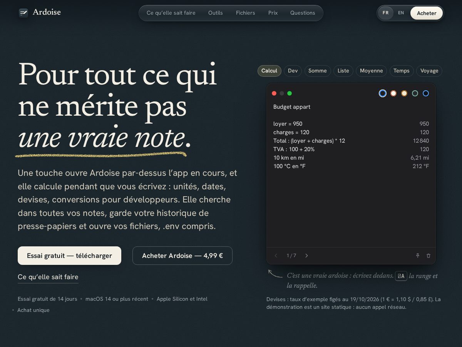Screen dimensions: 462x347
Task: Click the '100 °C en °F' line
Action: (290, 166)
